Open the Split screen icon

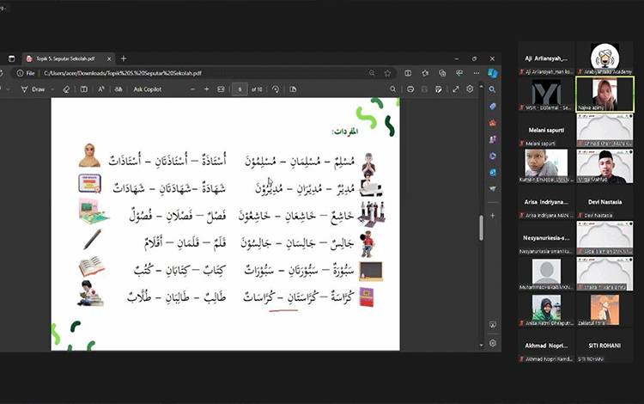[408, 73]
